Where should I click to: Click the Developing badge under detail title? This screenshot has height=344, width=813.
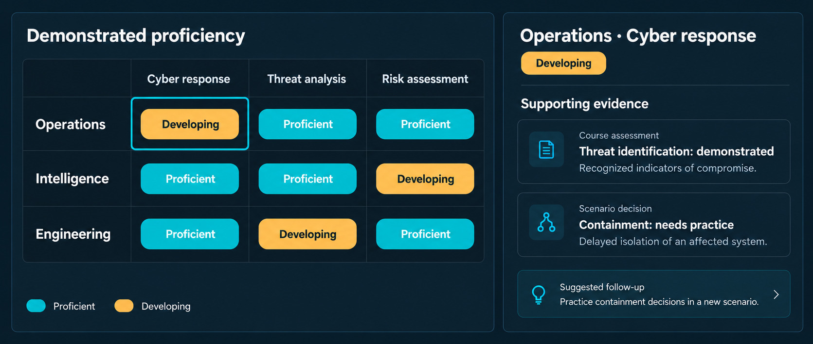coord(563,63)
